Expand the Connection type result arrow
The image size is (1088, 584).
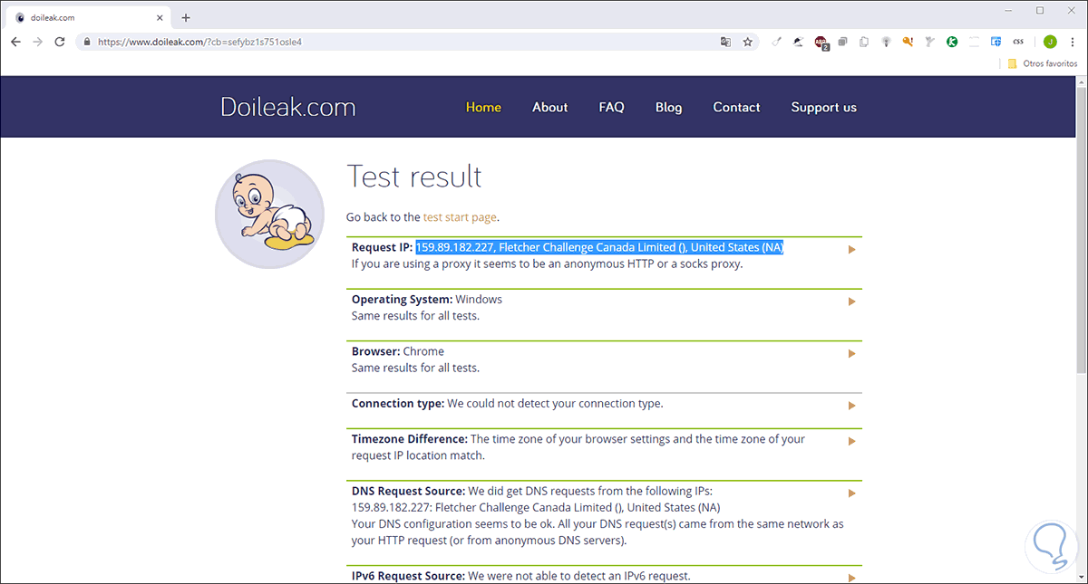pos(852,406)
